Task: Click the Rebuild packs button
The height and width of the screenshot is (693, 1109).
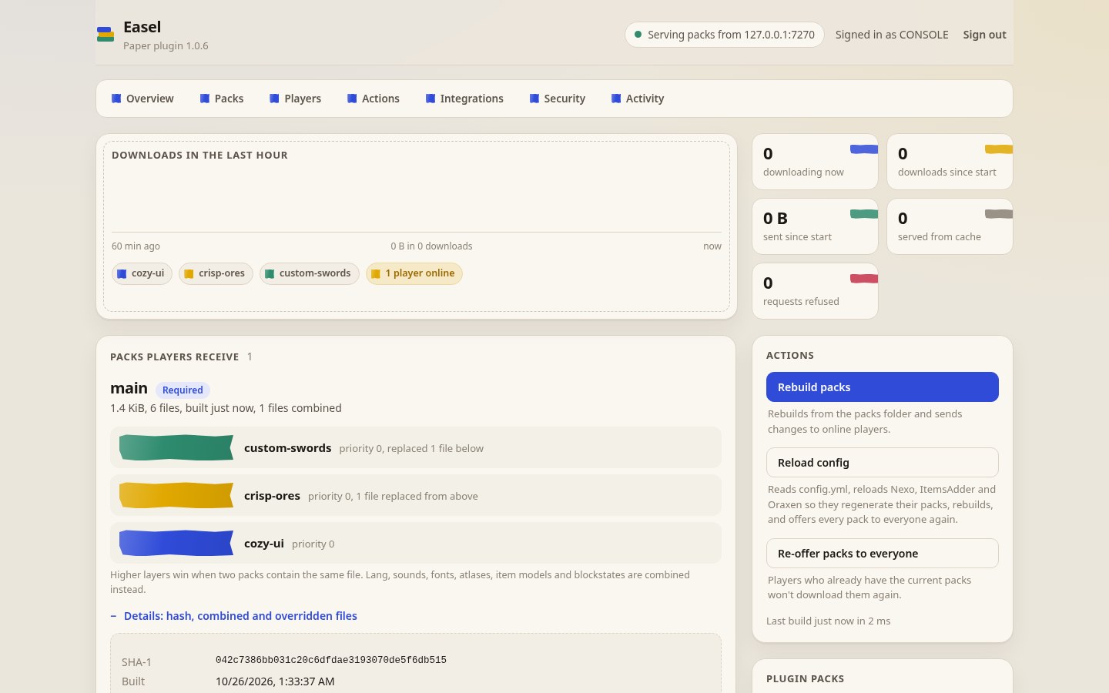Action: (x=883, y=387)
